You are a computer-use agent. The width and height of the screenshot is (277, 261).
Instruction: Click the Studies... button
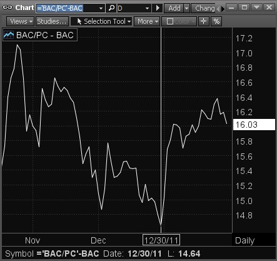click(52, 21)
